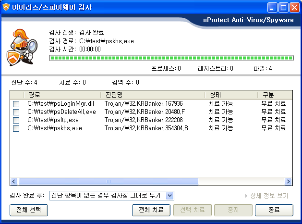Viewport: 302px width, 224px height.
Task: Click 치료 가능 status for psLoginMgr.dll
Action: click(221, 104)
